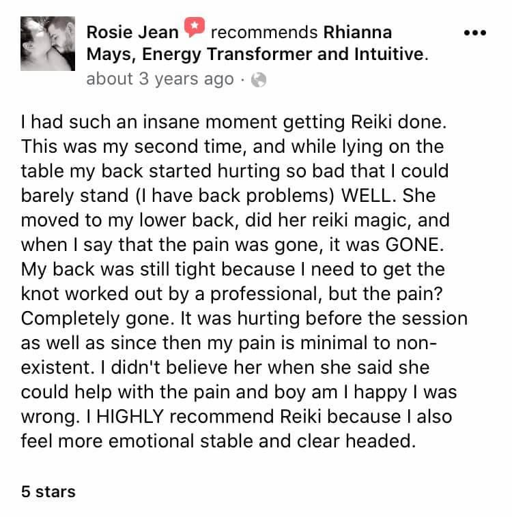Open the Rosie Jean profile name link
Image resolution: width=512 pixels, height=517 pixels.
[132, 32]
